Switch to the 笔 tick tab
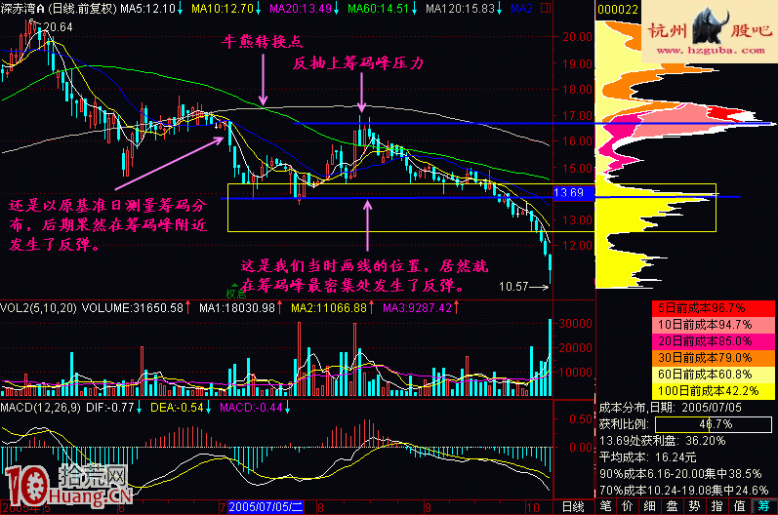 click(606, 506)
